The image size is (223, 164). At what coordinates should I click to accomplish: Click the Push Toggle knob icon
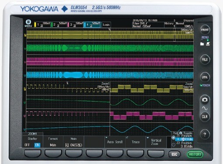(x=181, y=133)
